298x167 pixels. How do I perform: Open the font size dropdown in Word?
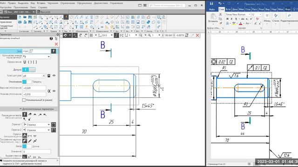click(260, 14)
